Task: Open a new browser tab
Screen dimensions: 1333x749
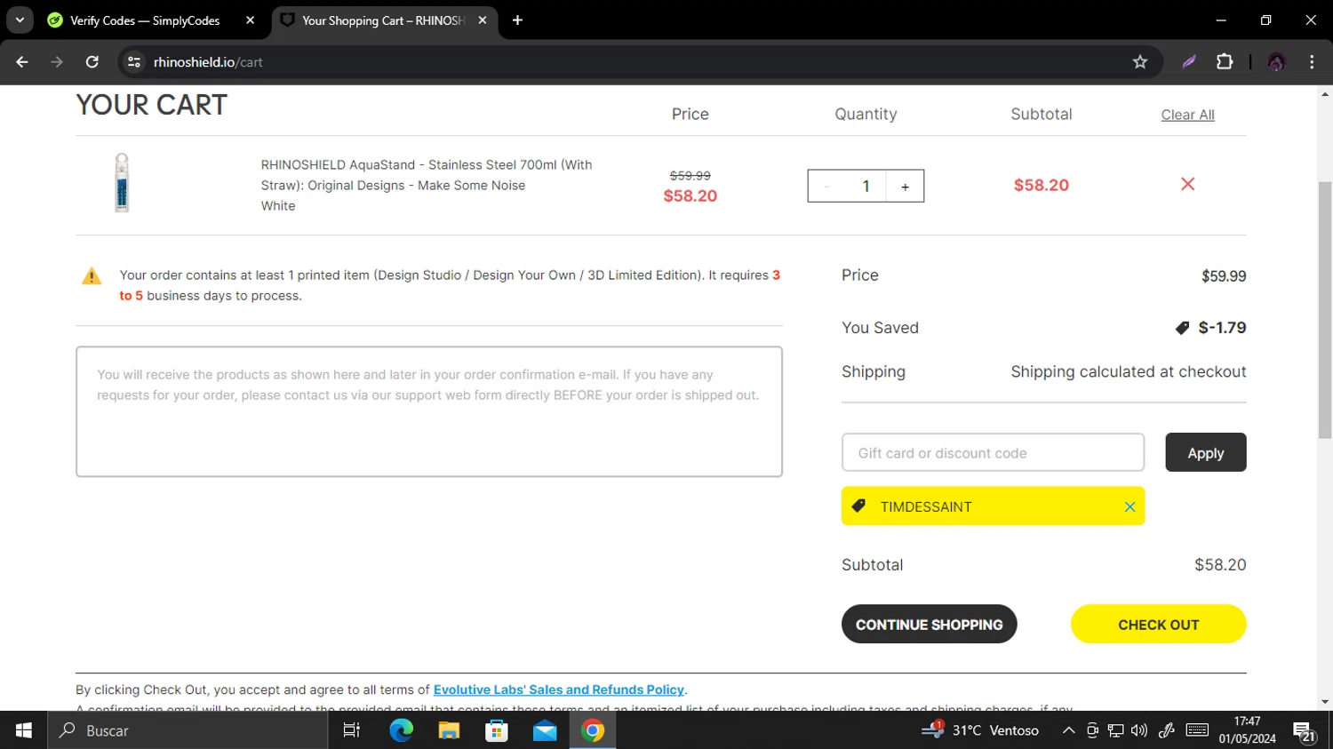Action: coord(517,20)
